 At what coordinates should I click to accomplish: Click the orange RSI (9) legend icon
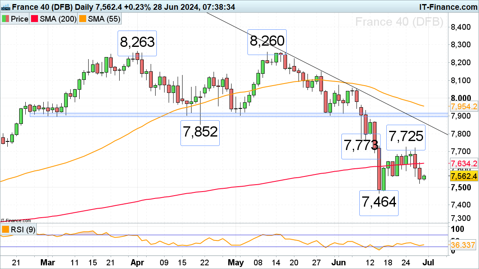click(x=6, y=230)
